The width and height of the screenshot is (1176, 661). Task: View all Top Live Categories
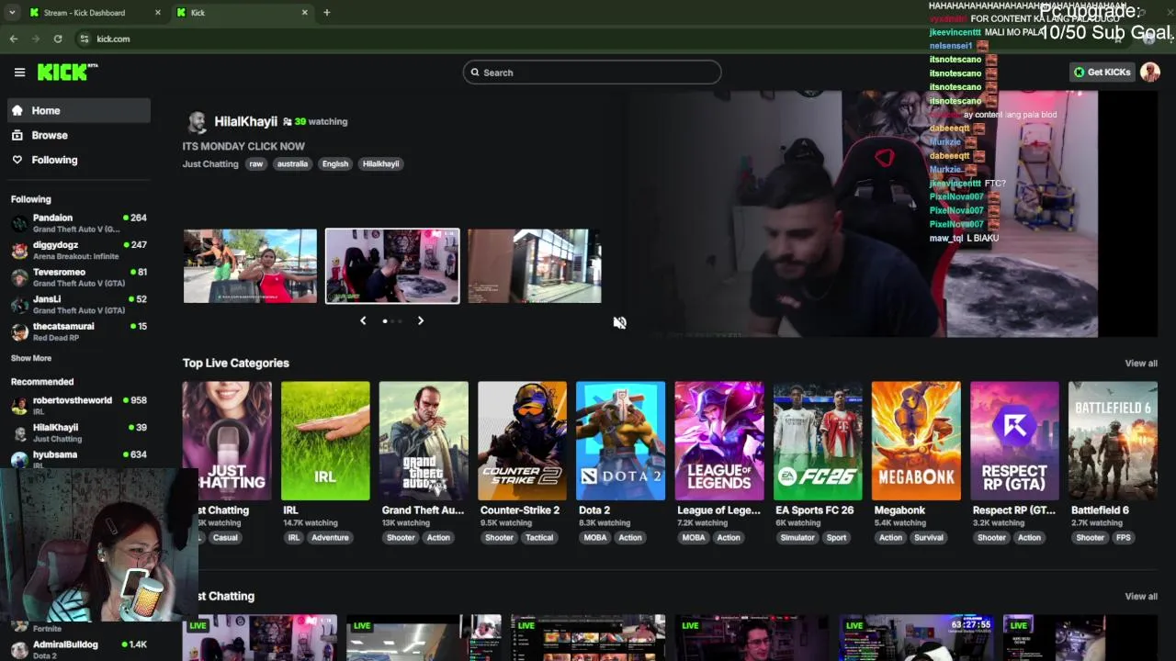click(x=1141, y=364)
